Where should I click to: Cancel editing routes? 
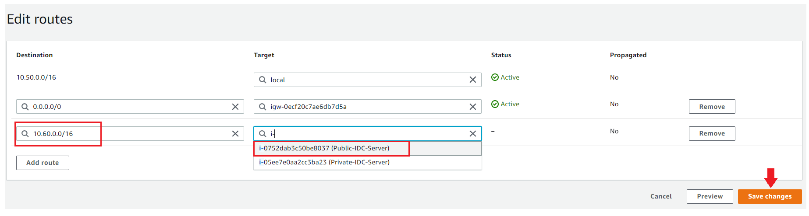[x=661, y=196]
